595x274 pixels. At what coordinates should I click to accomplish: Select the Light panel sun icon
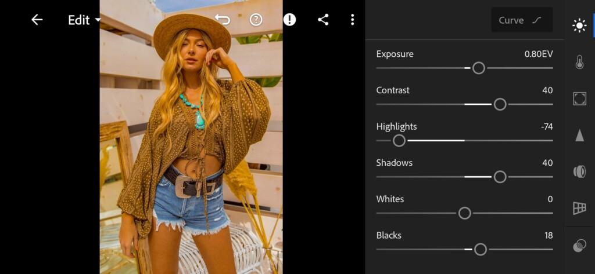pos(579,25)
